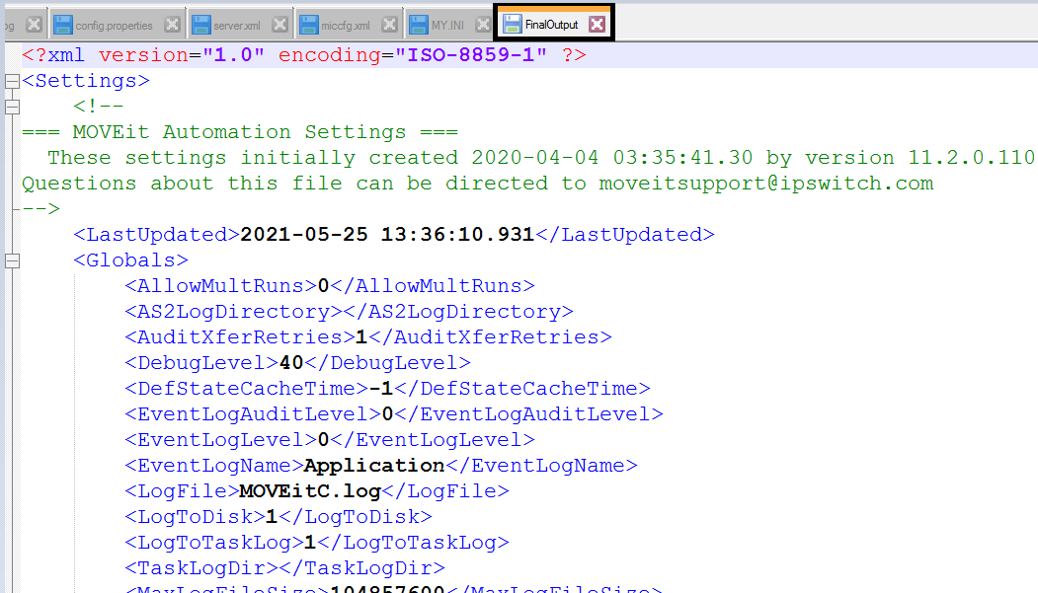Select the miccfg.xml tab
Screen dimensions: 1038x593
pyautogui.click(x=346, y=24)
